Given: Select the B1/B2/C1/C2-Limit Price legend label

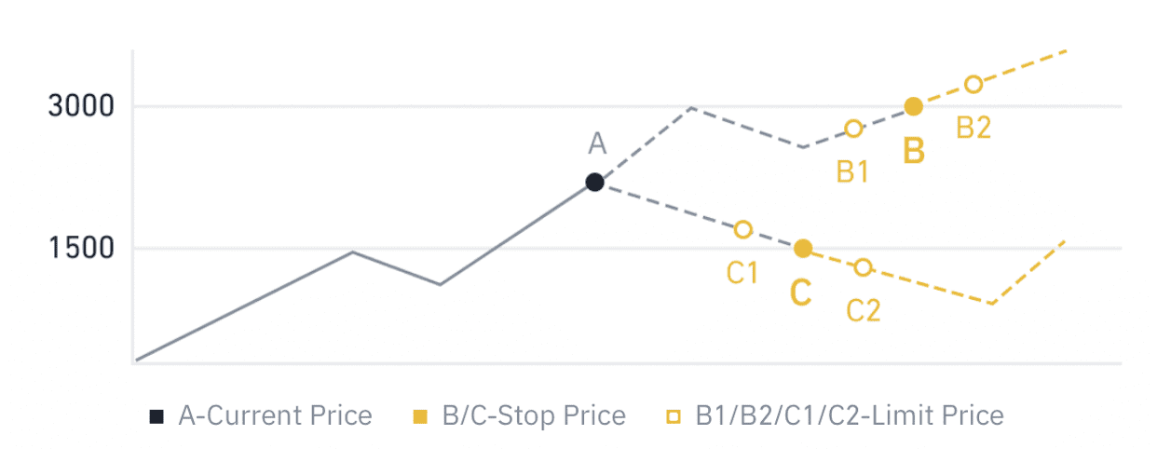Looking at the screenshot, I should point(850,415).
